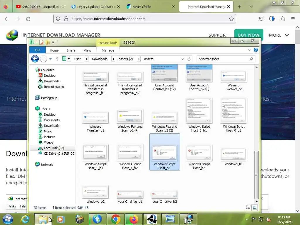The height and width of the screenshot is (225, 300).
Task: Expand the arrow after 'assets (2)' in breadcrumb
Action: [x=139, y=59]
